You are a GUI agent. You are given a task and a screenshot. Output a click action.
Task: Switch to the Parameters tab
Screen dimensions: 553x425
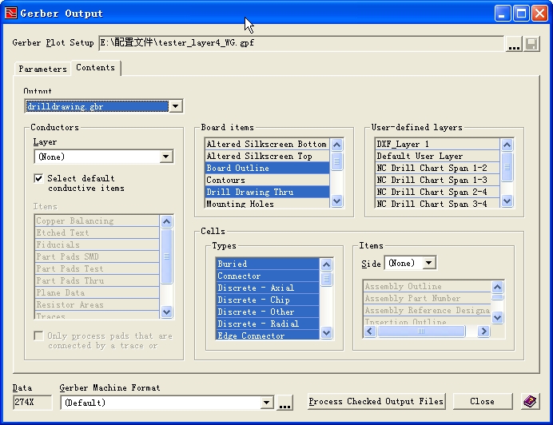[42, 70]
